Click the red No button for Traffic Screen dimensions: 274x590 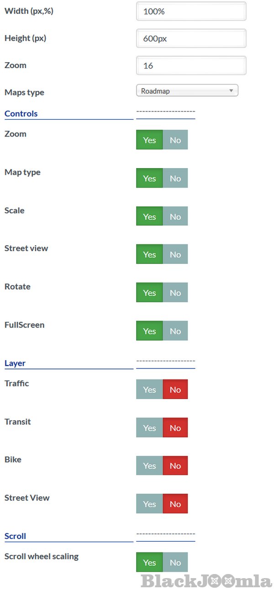[175, 390]
